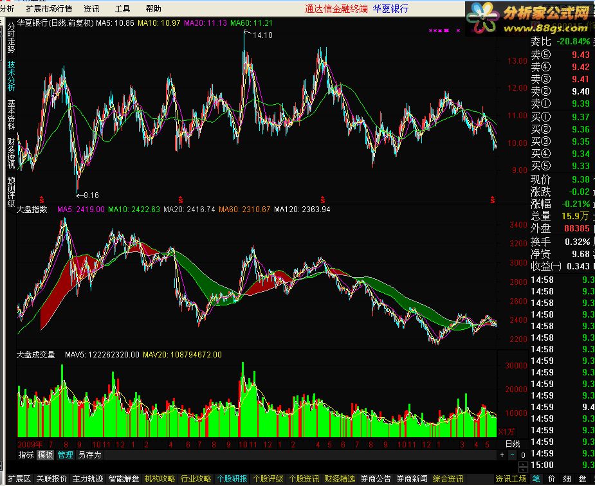595x486 pixels.
Task: Open the 行业攻略 bottom tab
Action: click(x=196, y=479)
